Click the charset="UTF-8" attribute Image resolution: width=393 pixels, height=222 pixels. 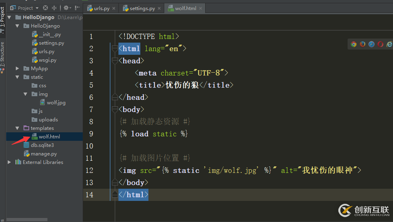pos(192,73)
